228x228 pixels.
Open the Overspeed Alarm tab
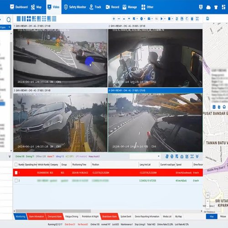pos(55,217)
